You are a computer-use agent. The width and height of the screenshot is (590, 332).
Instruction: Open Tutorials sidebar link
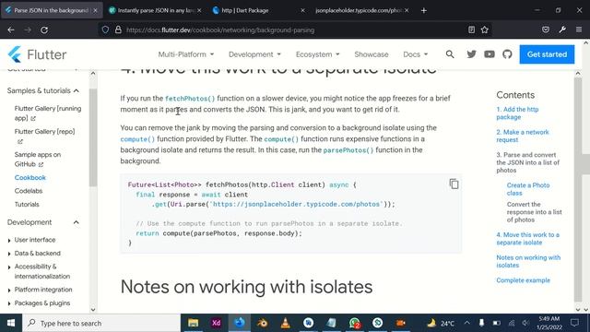click(27, 205)
